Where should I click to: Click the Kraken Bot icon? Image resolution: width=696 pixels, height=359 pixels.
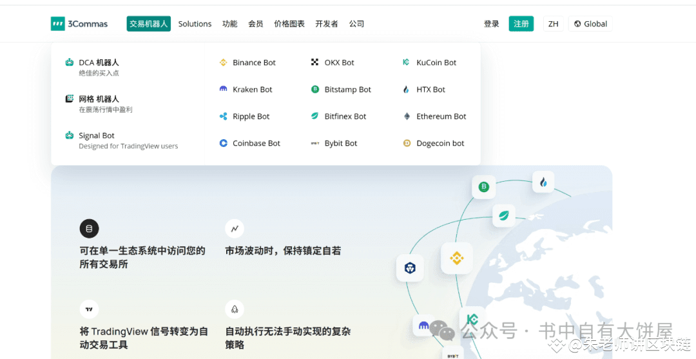[224, 90]
